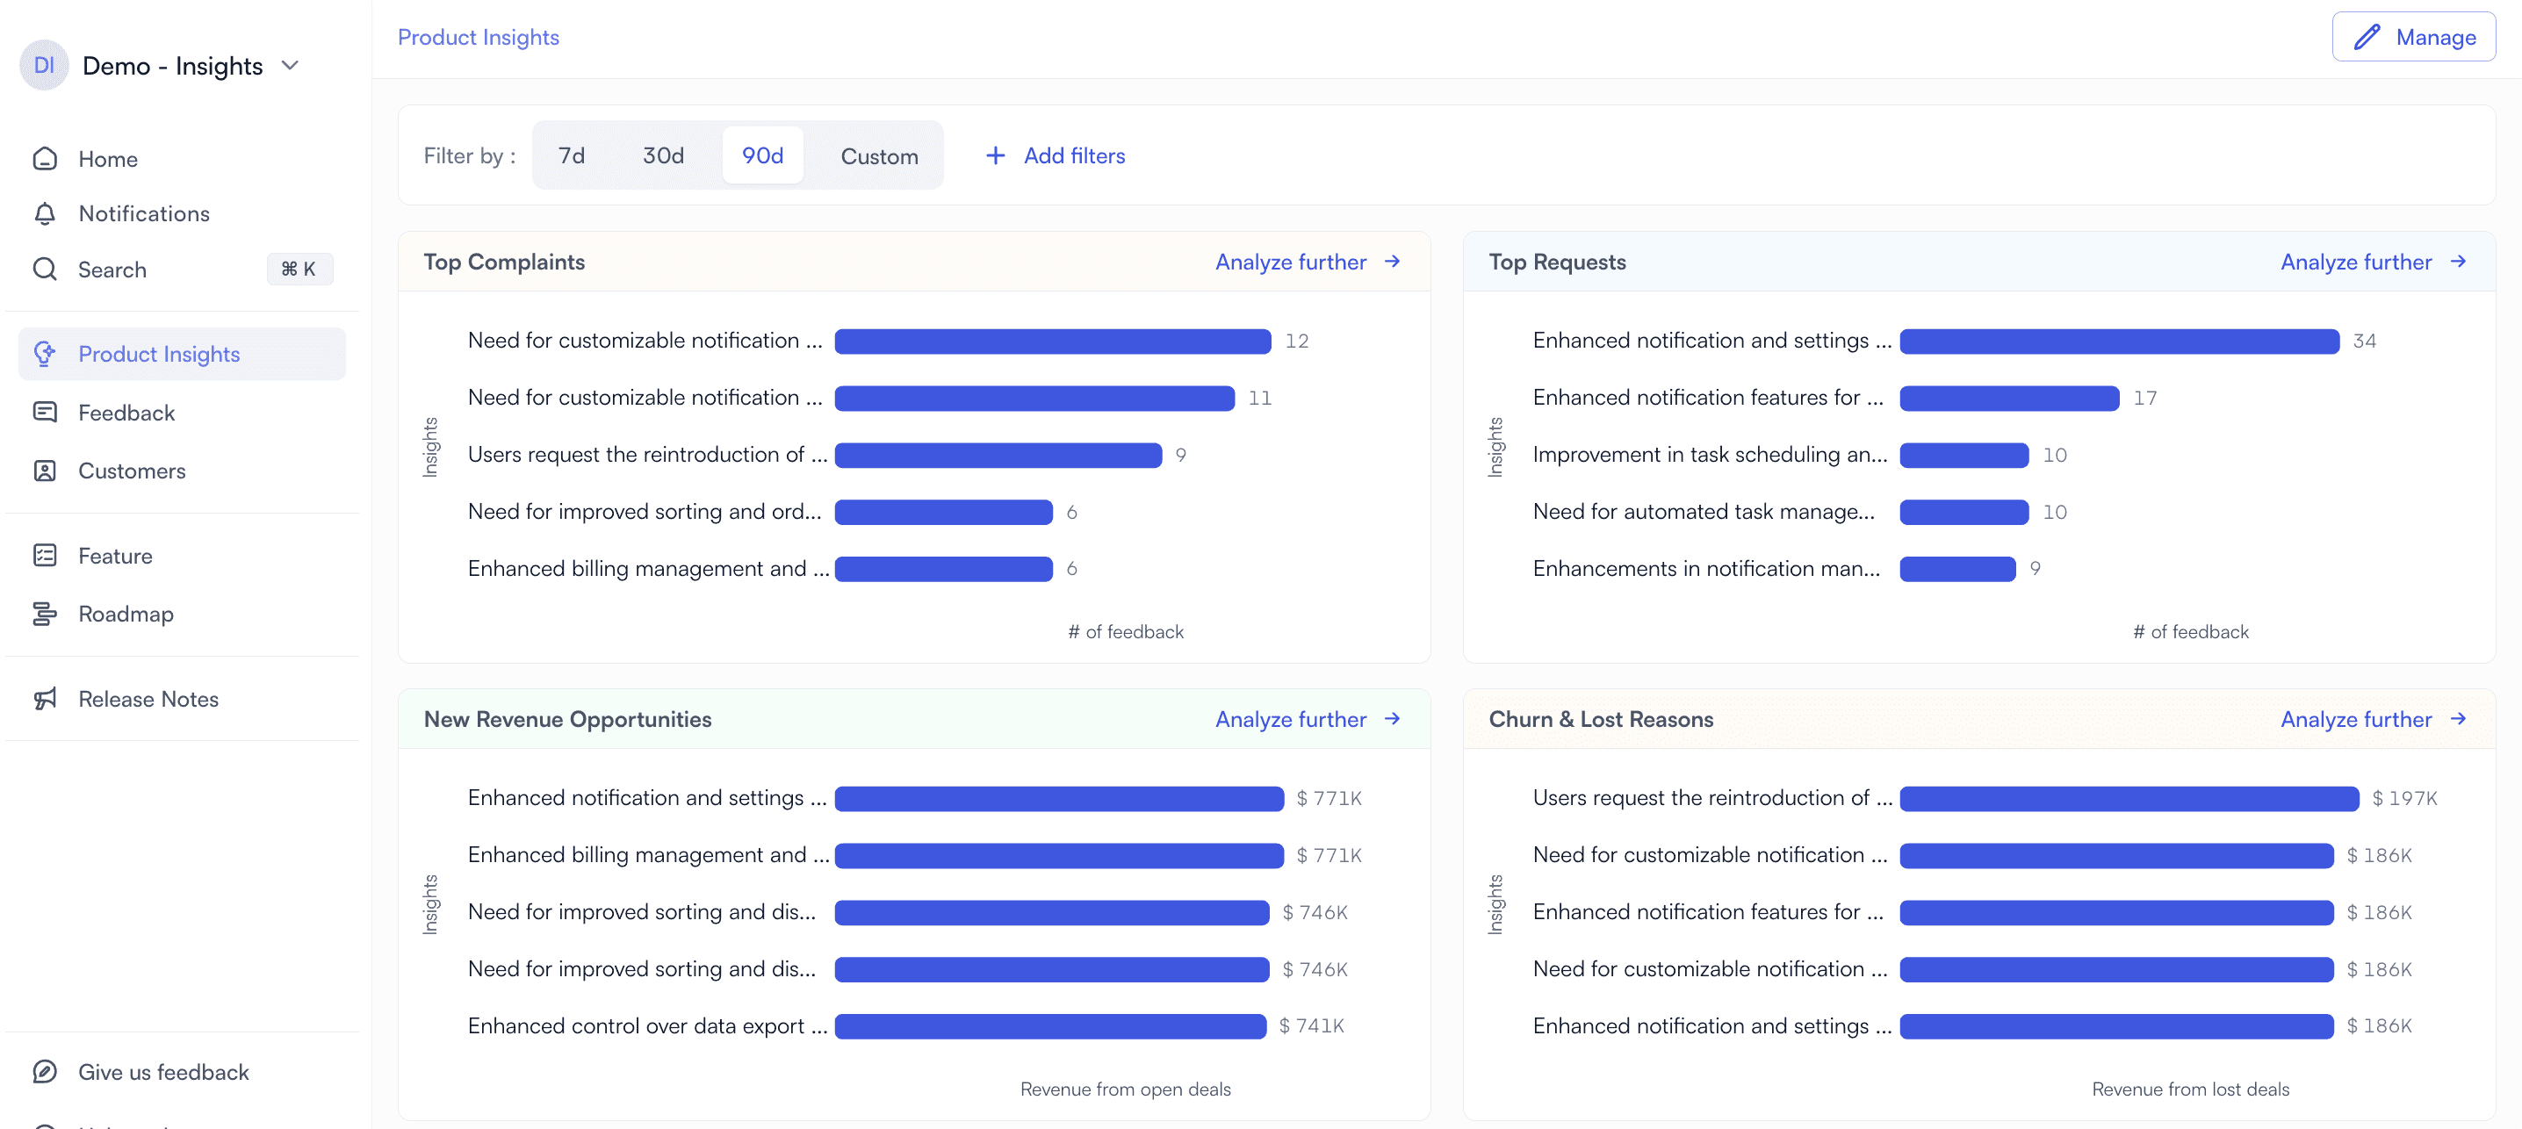The height and width of the screenshot is (1129, 2522).
Task: Click the Roadmap icon in sidebar
Action: (x=45, y=614)
